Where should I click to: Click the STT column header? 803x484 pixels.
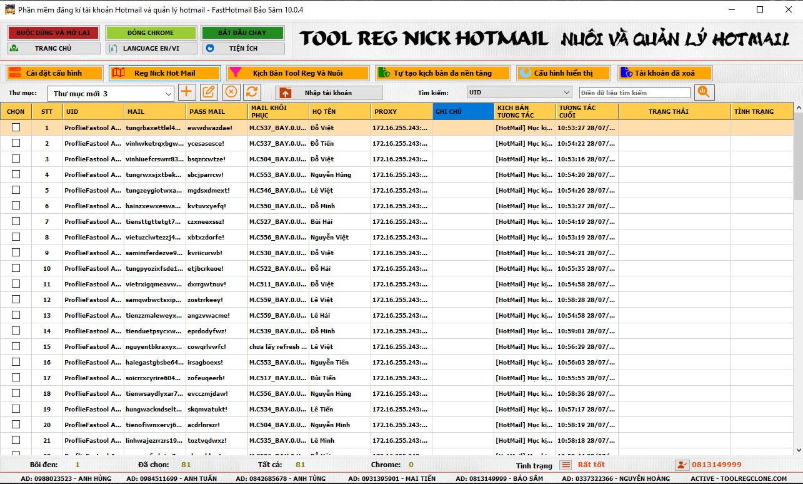click(x=47, y=111)
